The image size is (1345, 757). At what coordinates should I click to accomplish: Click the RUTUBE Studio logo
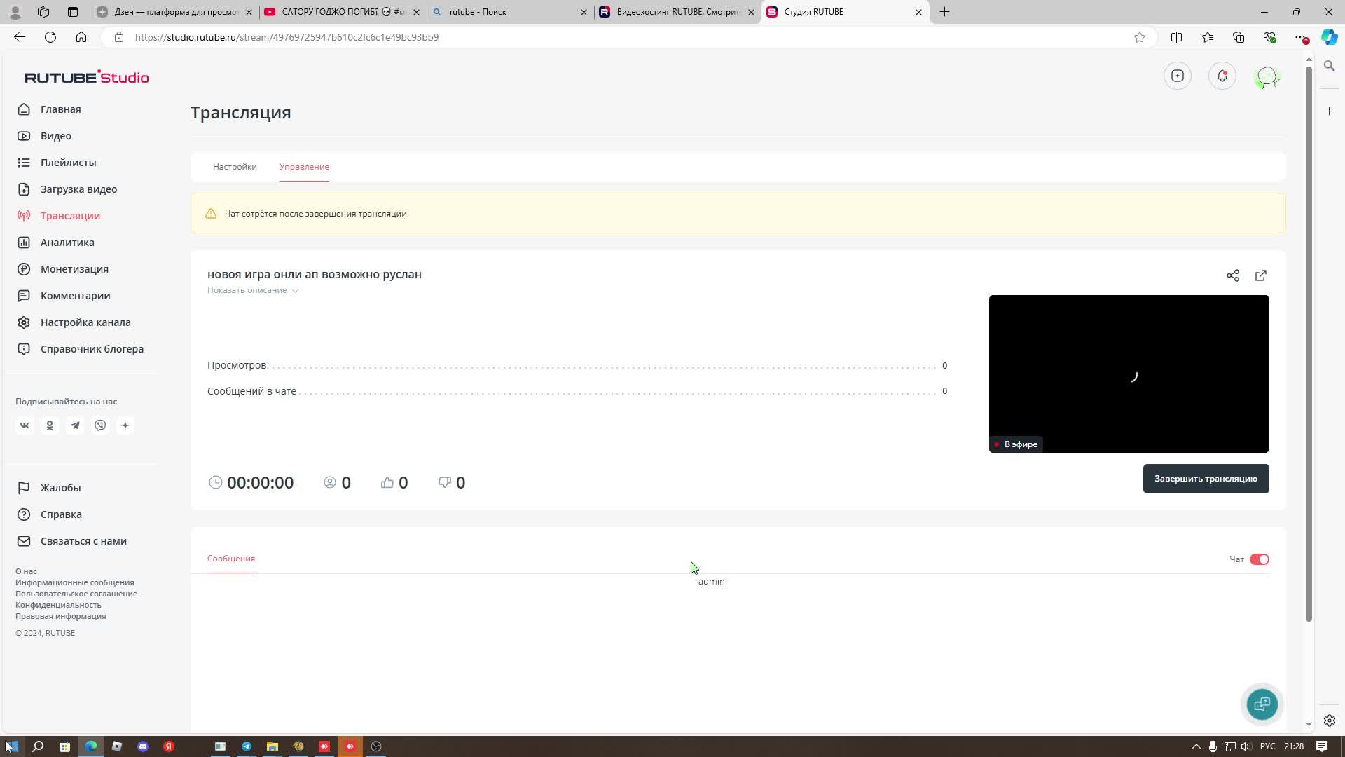click(x=87, y=77)
